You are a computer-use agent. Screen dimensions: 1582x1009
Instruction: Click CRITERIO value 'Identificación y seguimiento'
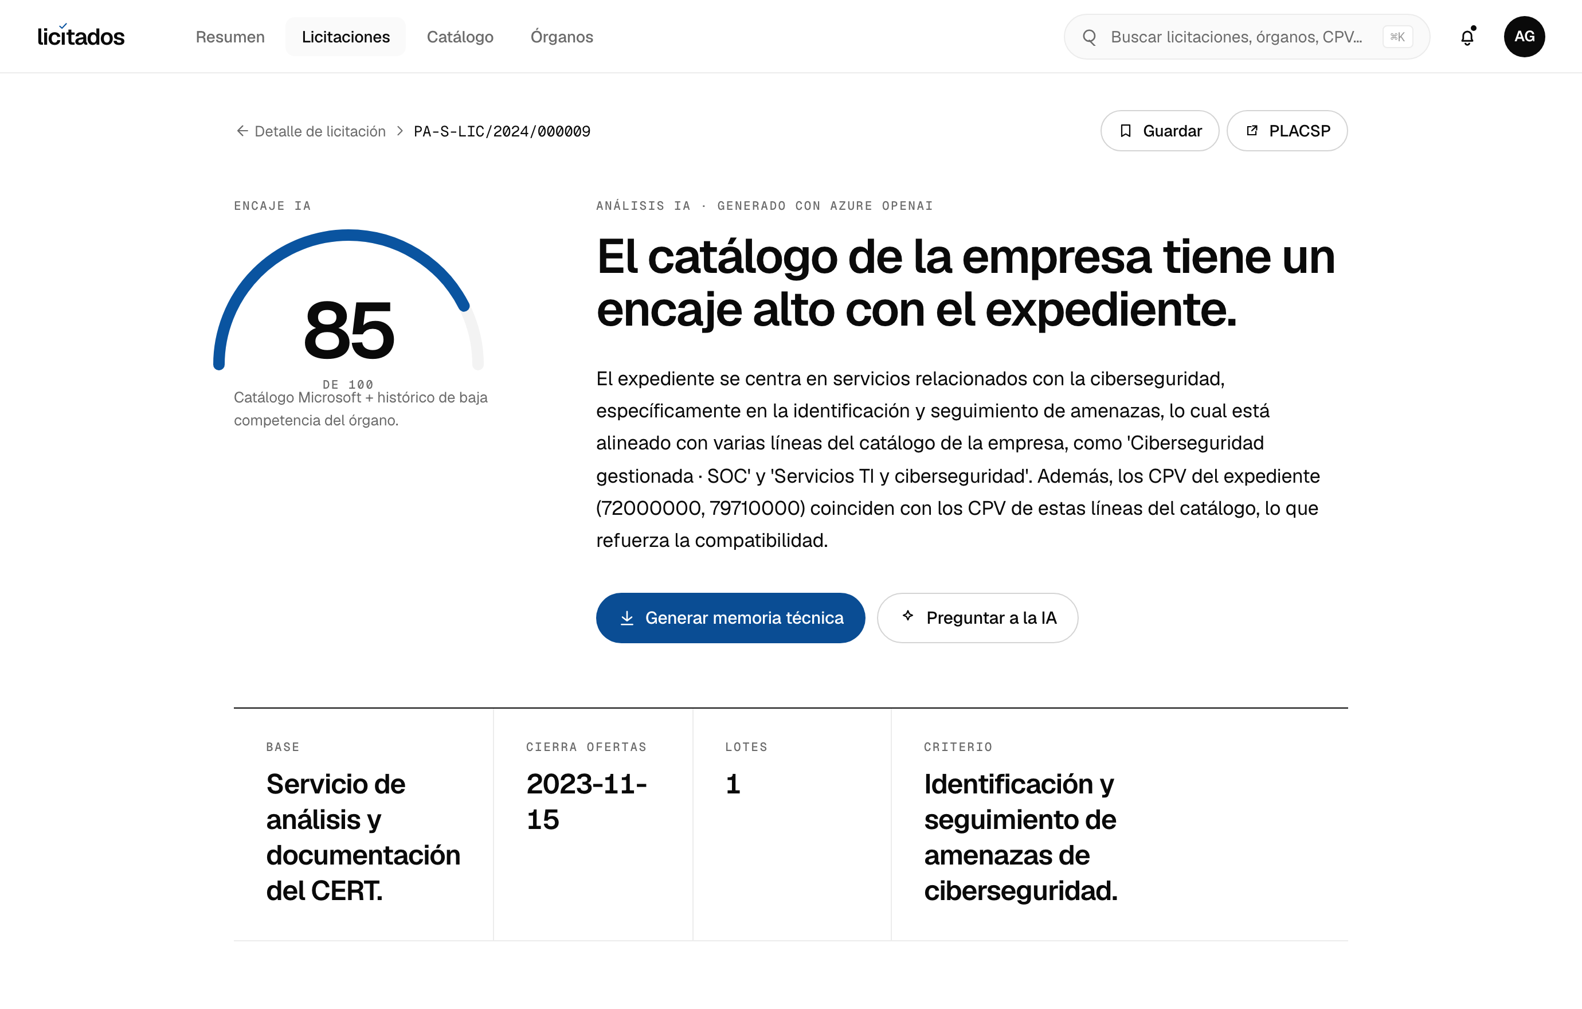1020,837
